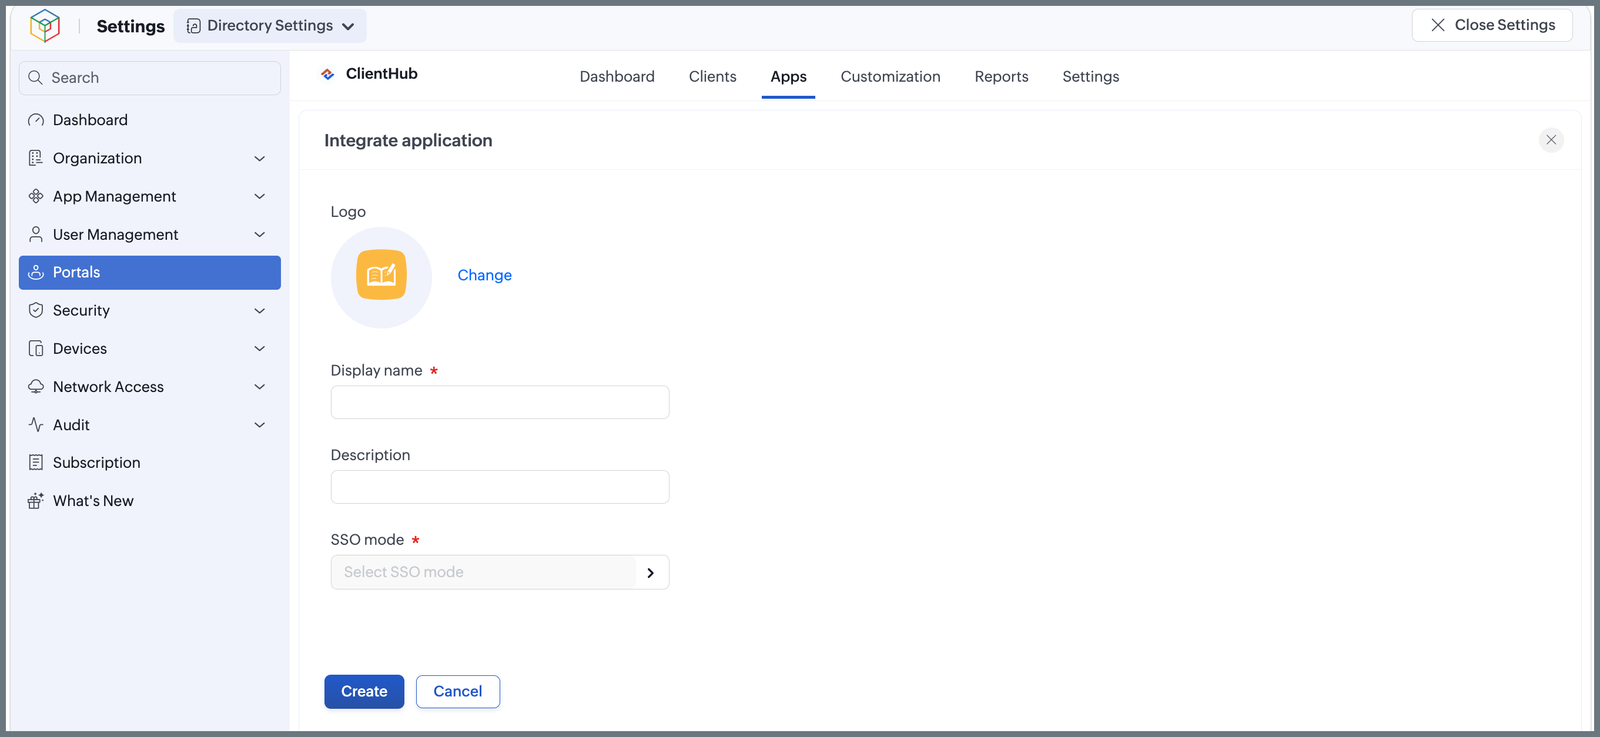
Task: Click the Organization building icon
Action: coord(36,158)
